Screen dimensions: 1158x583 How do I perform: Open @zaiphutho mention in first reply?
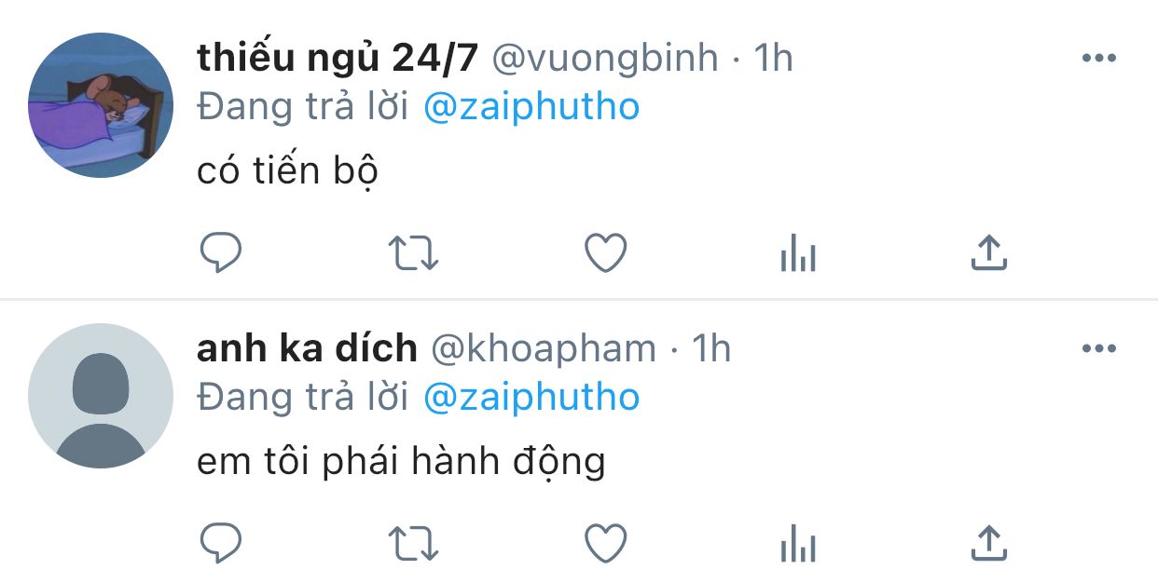point(531,107)
